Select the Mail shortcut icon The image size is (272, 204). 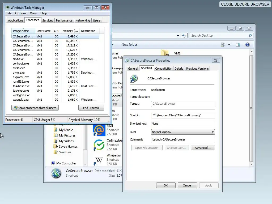pyautogui.click(x=99, y=130)
